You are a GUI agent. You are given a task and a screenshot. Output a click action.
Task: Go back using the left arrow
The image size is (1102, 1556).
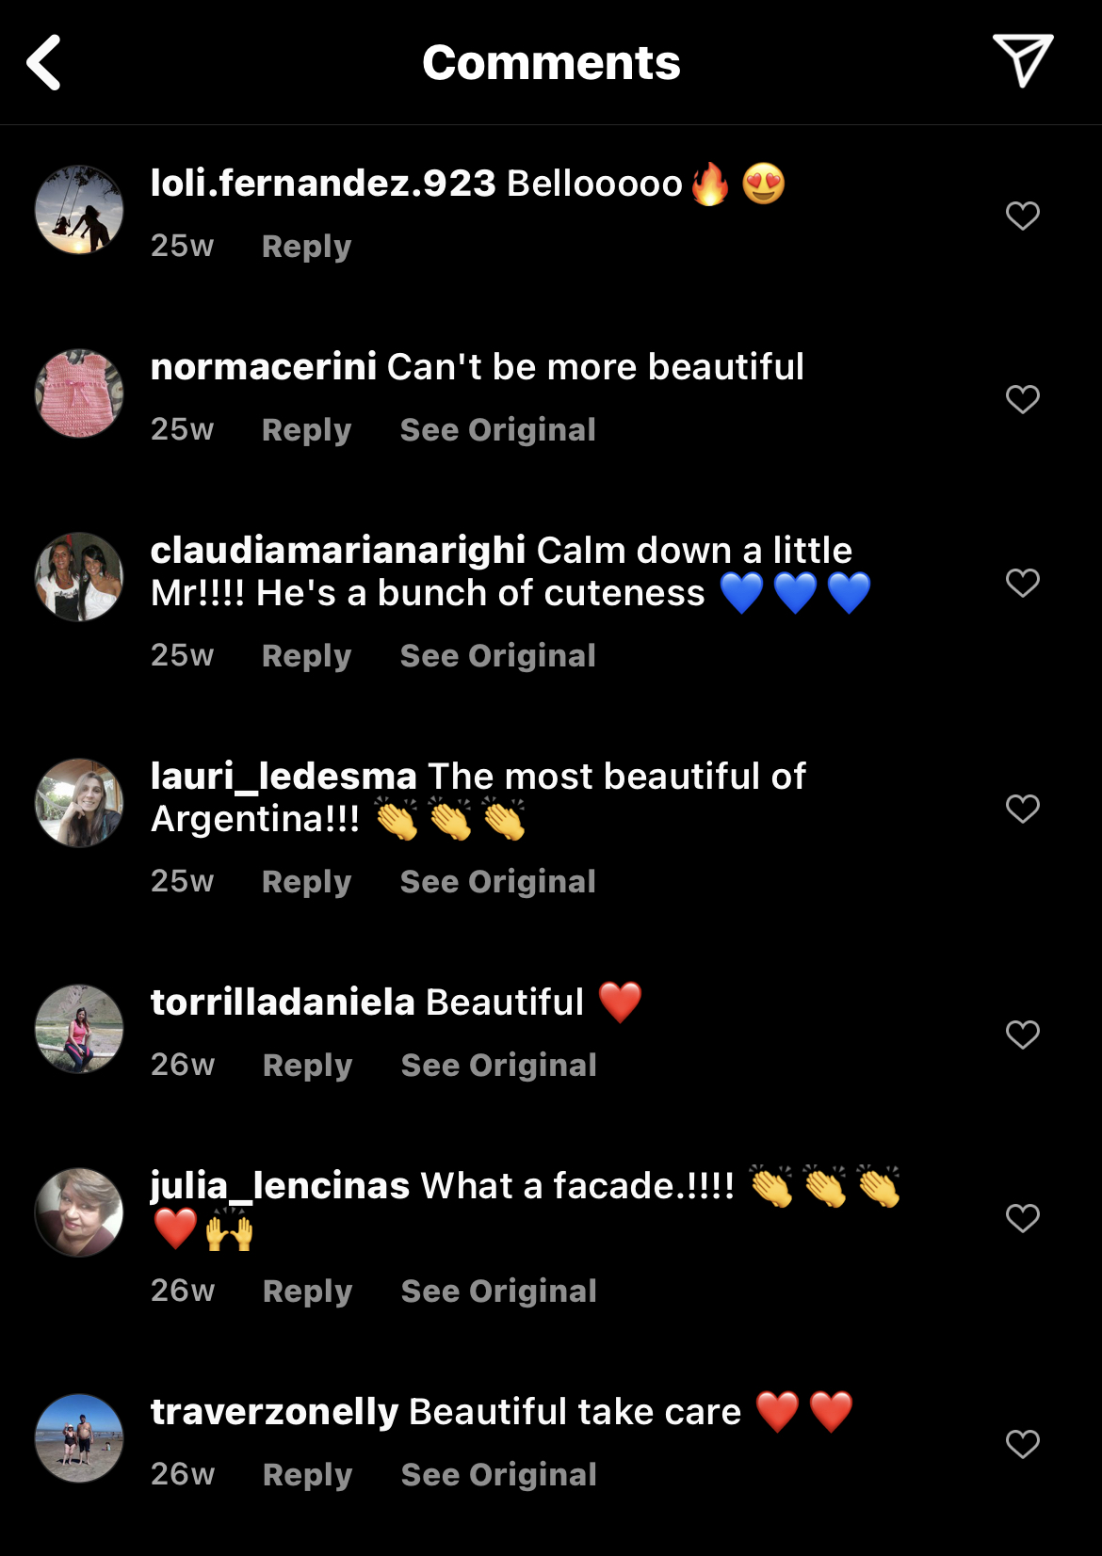coord(44,62)
